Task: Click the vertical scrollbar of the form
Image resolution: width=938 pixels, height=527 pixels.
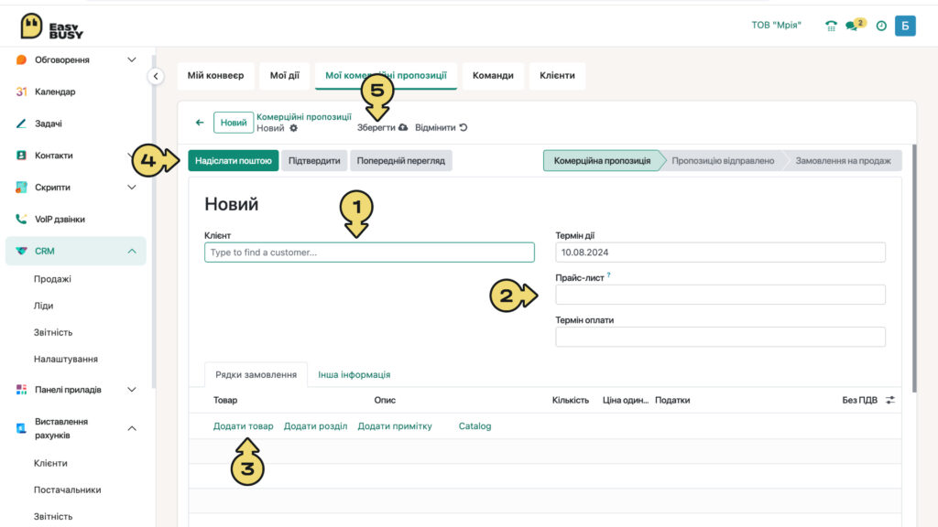Action: tap(913, 269)
